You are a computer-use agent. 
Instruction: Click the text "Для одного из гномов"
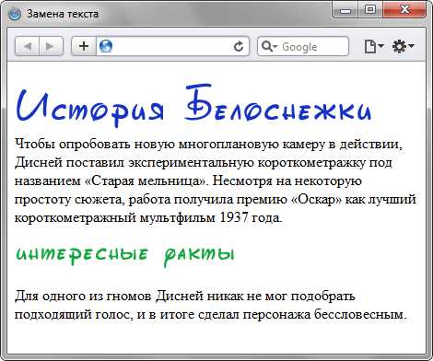click(x=83, y=297)
